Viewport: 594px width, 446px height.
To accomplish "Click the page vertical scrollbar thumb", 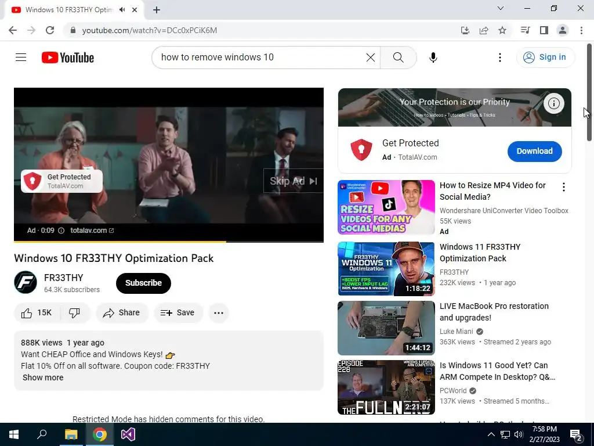I will pos(589,93).
